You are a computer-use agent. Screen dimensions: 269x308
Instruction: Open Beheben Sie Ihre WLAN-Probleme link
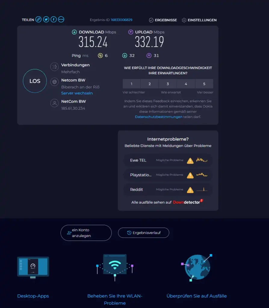tap(115, 300)
